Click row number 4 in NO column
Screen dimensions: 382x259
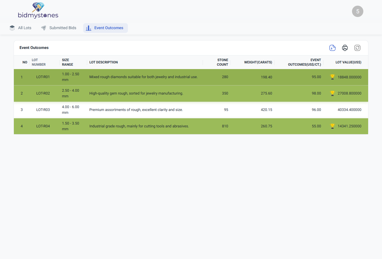(22, 126)
